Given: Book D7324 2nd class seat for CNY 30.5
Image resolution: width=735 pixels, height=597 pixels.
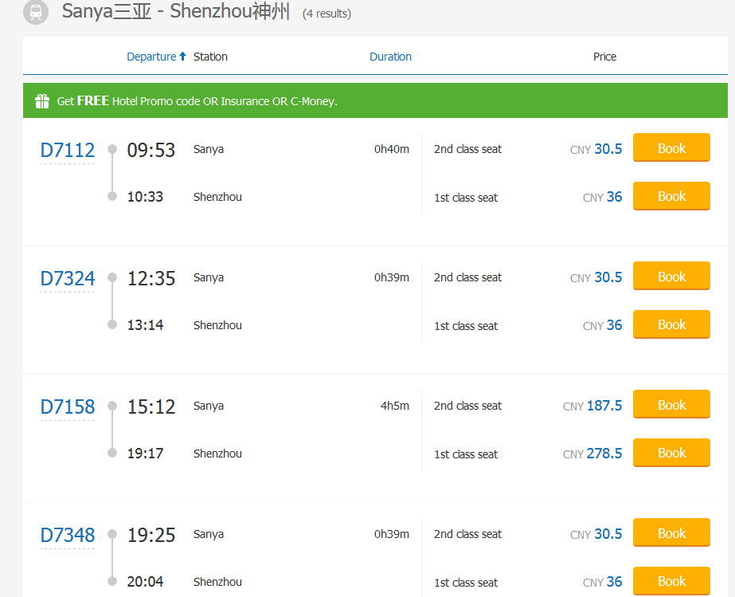Looking at the screenshot, I should pos(670,277).
